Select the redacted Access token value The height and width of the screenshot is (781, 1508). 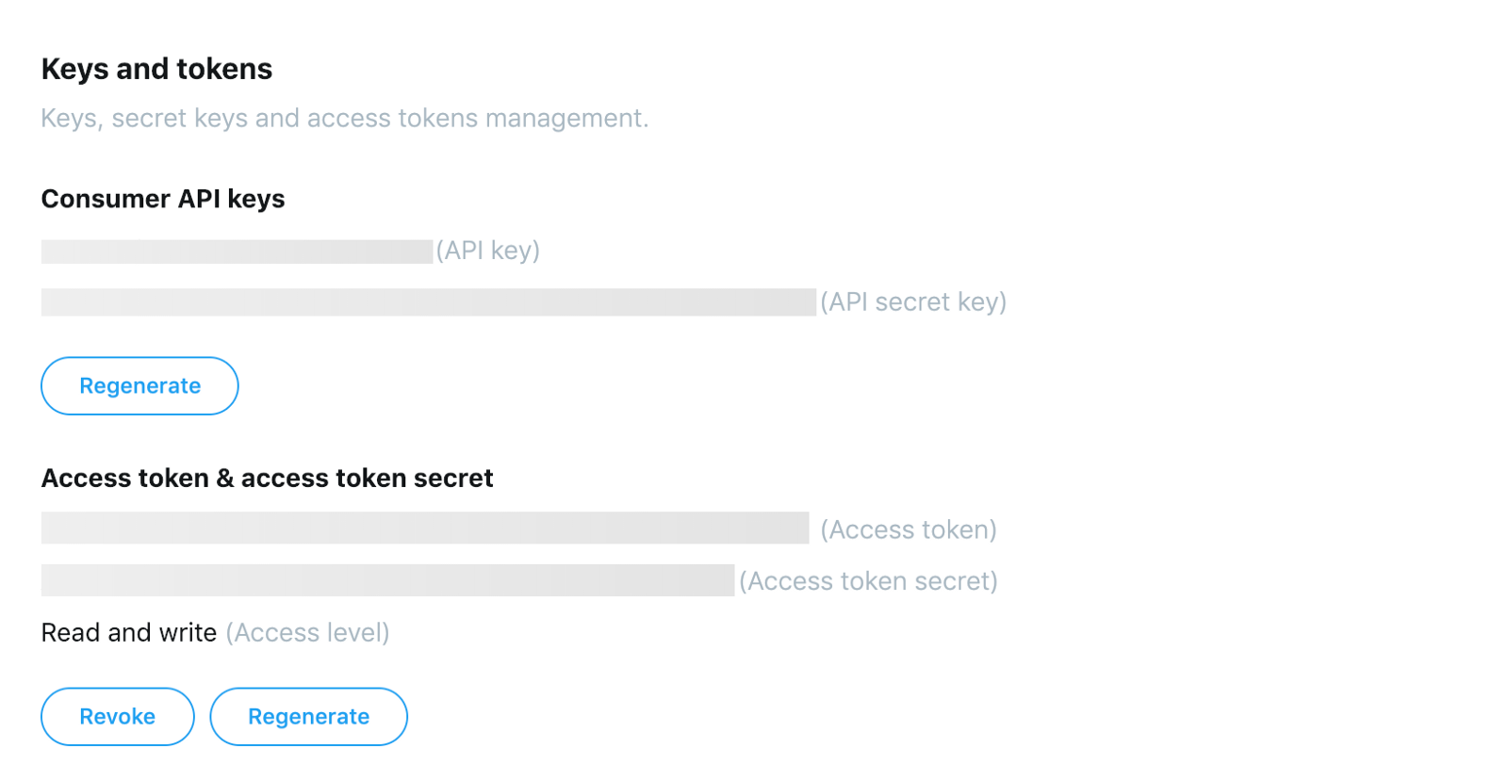click(x=424, y=529)
